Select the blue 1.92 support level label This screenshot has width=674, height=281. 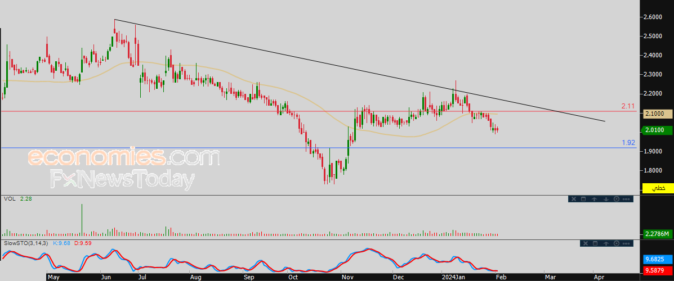628,142
